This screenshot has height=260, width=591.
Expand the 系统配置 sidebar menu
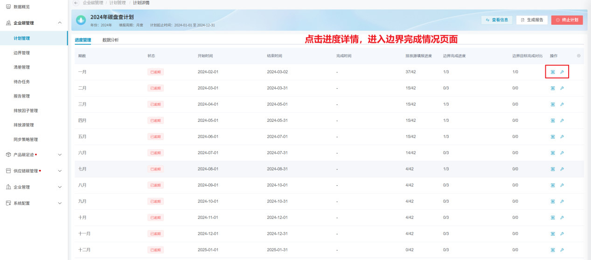point(59,203)
